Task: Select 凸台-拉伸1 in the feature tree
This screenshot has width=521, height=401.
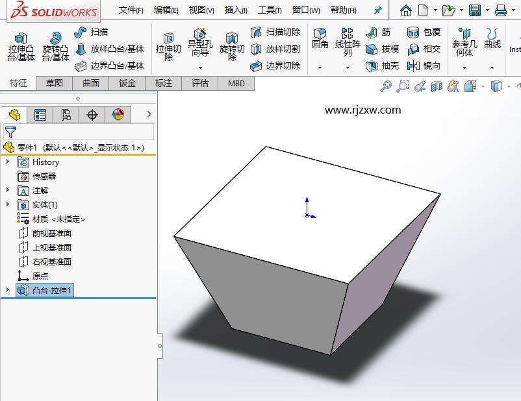Action: coord(51,290)
